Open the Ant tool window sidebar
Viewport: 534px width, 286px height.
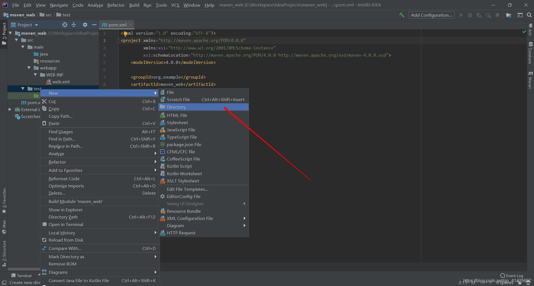(x=530, y=29)
